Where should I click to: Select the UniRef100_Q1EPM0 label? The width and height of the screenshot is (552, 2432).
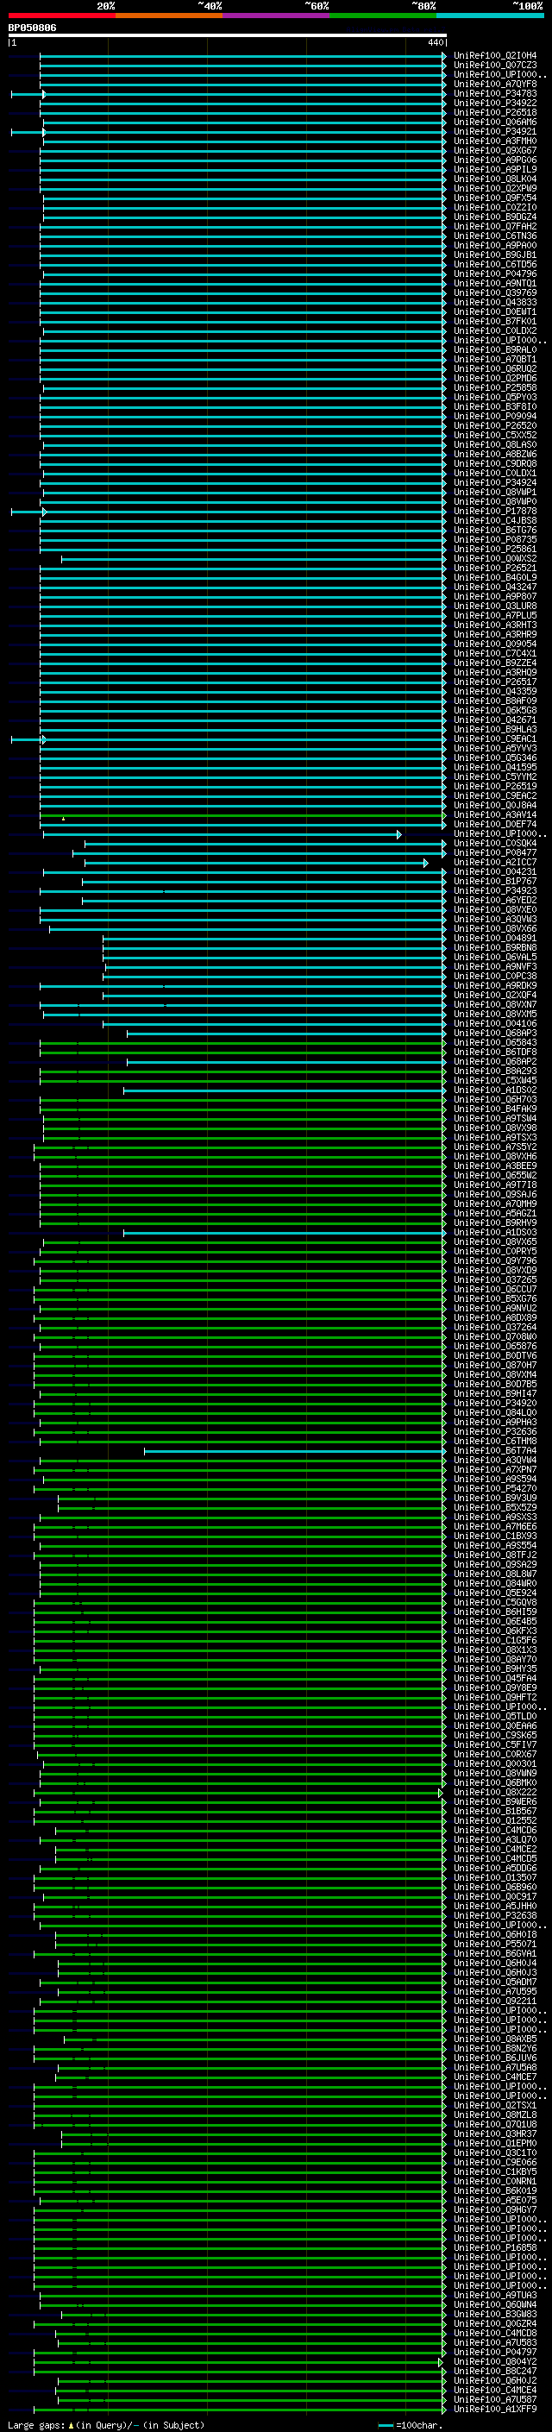pos(495,2143)
